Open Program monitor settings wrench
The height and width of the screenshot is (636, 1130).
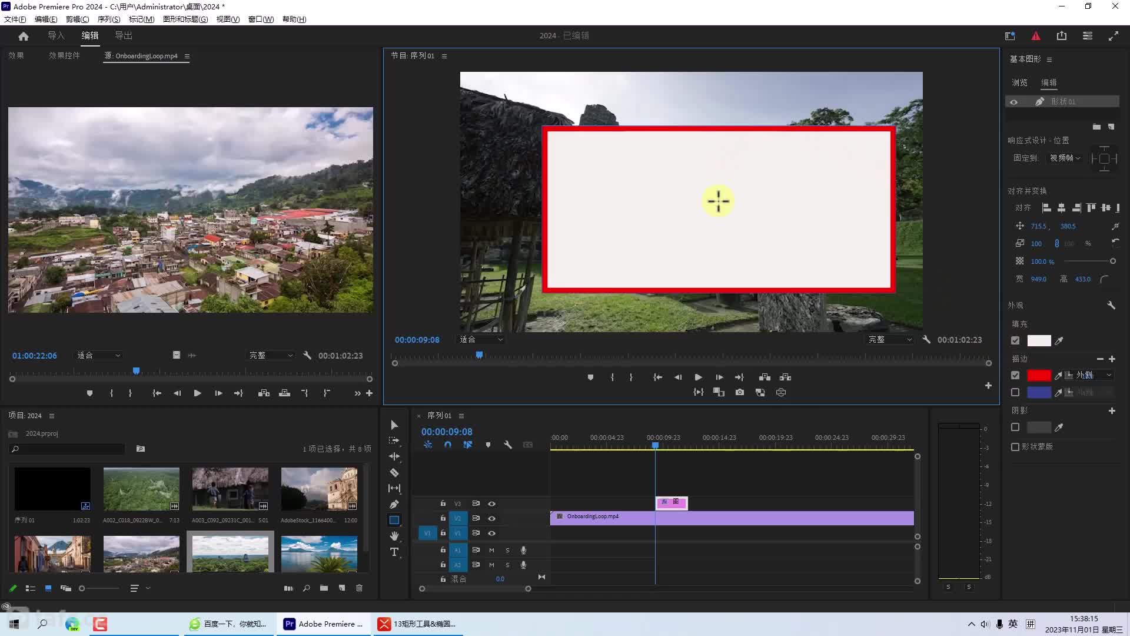(x=926, y=340)
